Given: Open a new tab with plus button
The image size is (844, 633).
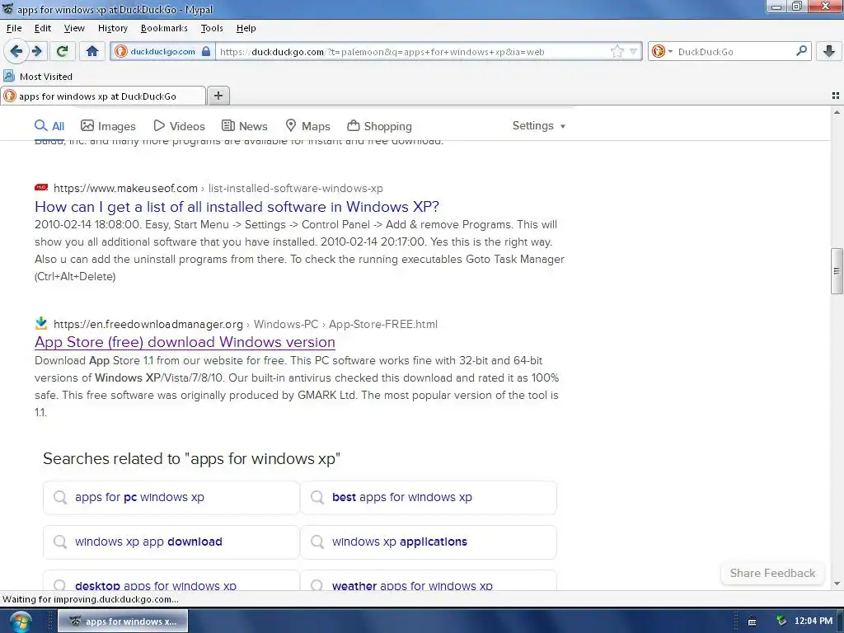Looking at the screenshot, I should click(218, 96).
